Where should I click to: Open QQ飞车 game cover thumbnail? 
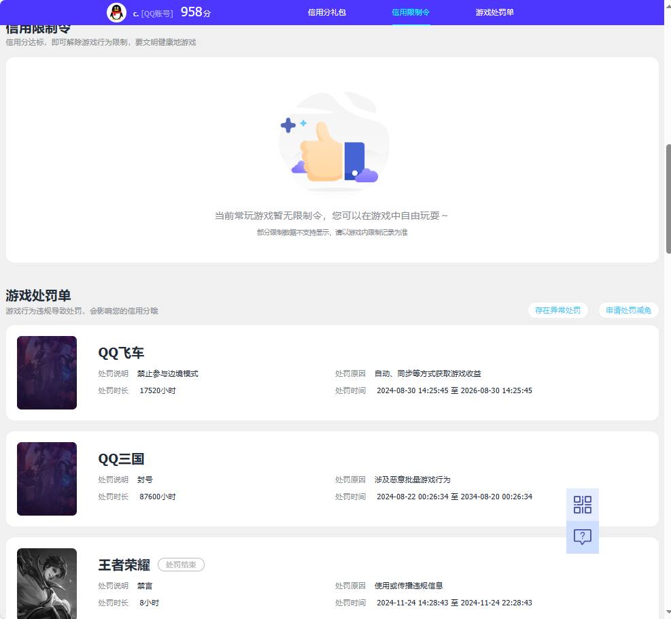point(47,373)
